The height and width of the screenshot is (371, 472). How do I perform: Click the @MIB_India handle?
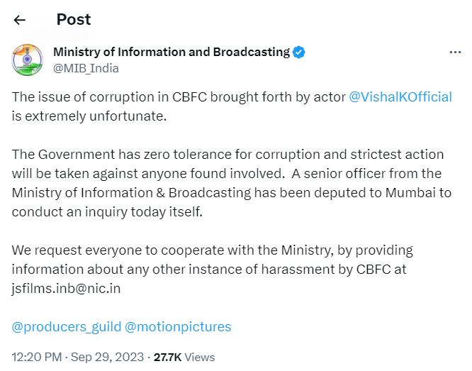tap(86, 69)
